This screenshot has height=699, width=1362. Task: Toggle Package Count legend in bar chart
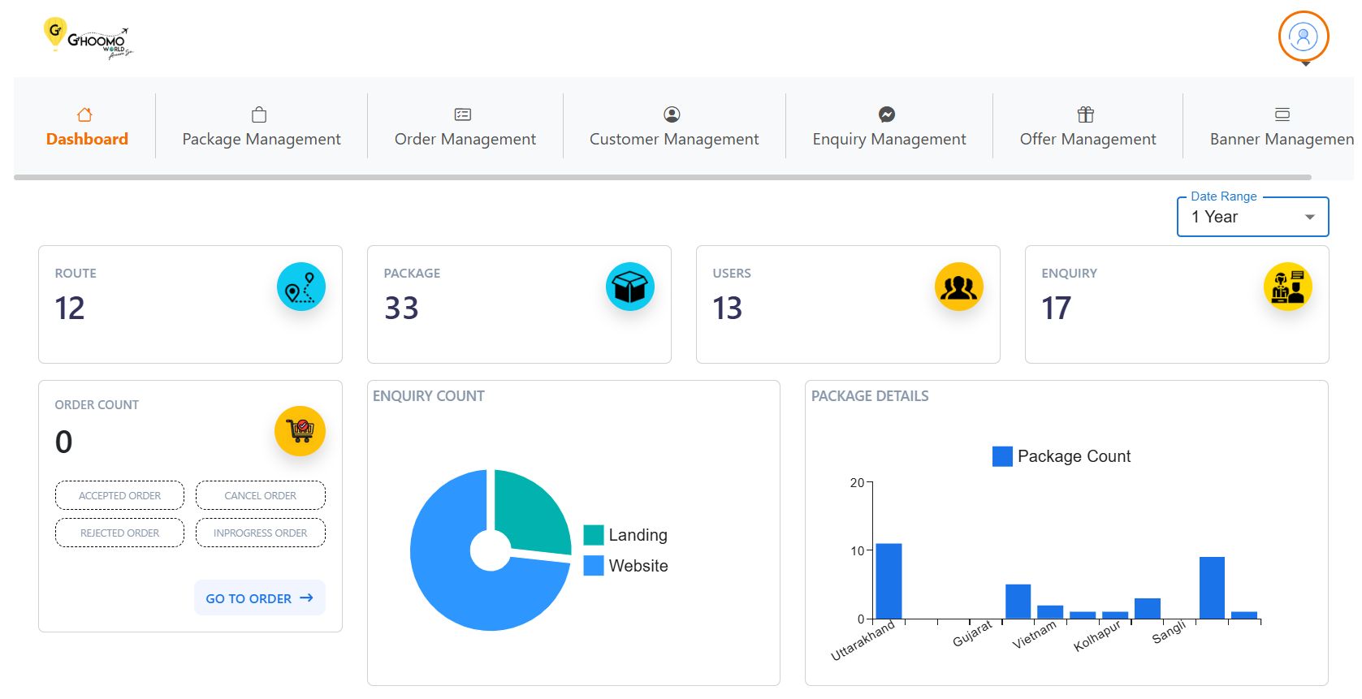(1061, 456)
